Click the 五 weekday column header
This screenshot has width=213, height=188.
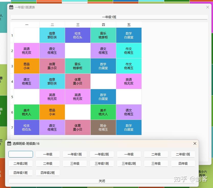129,25
